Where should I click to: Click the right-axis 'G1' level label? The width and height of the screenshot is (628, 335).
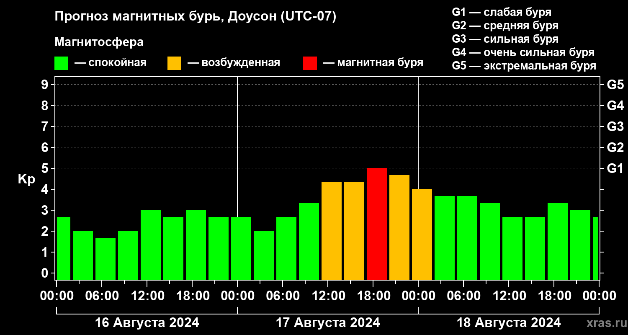pyautogui.click(x=615, y=168)
